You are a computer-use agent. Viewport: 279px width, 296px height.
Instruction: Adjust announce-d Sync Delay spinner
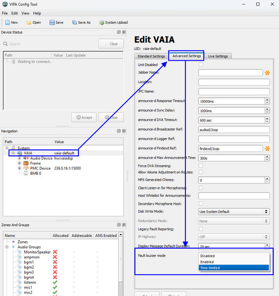pyautogui.click(x=267, y=111)
